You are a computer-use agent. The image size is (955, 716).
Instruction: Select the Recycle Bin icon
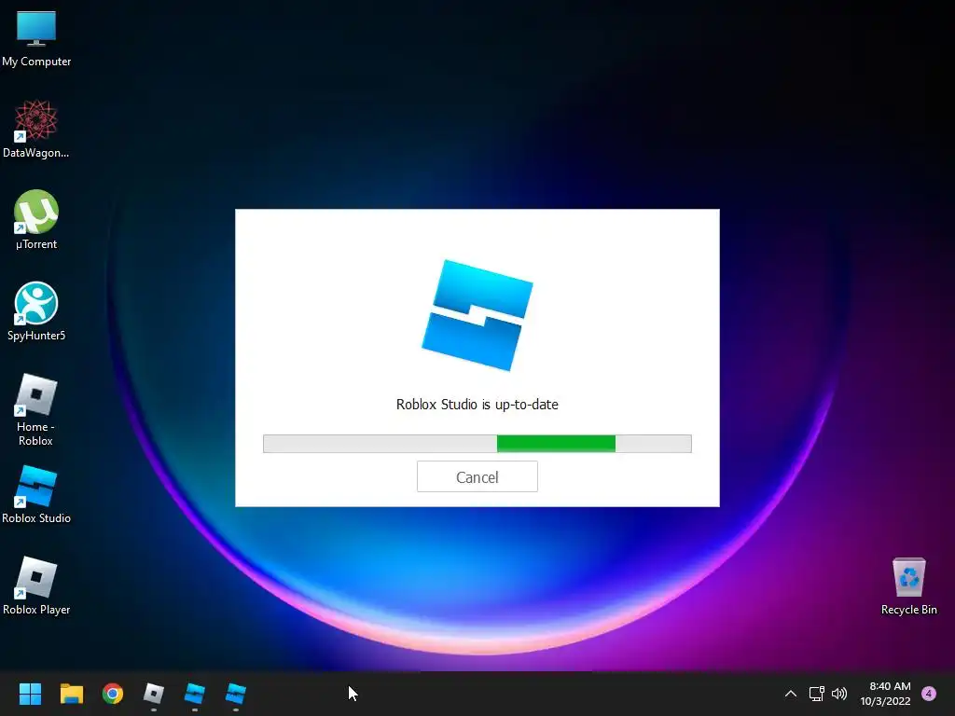pyautogui.click(x=908, y=586)
